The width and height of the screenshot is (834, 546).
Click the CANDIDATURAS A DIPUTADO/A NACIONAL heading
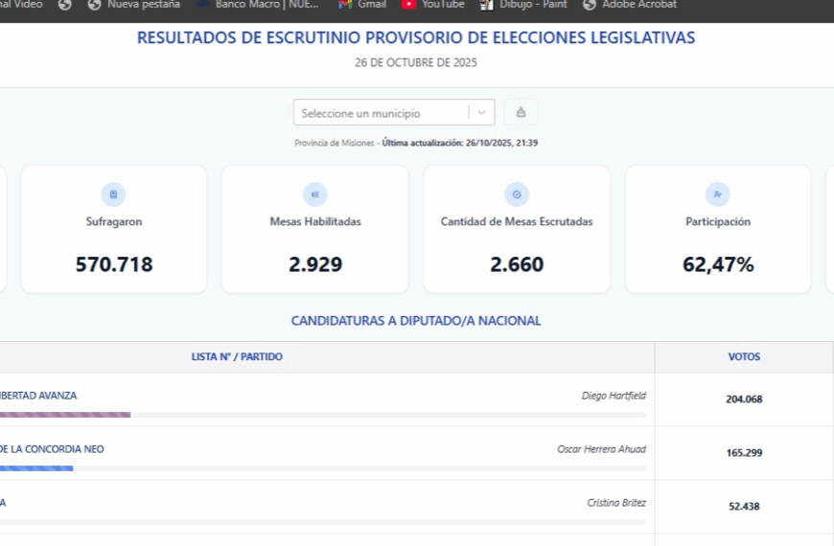pos(416,321)
